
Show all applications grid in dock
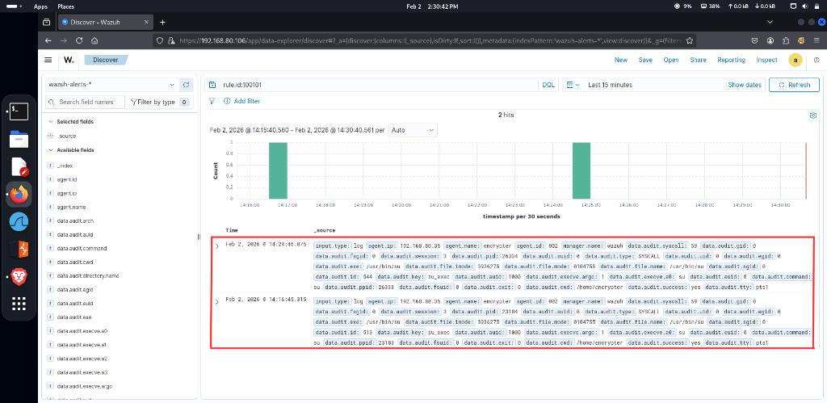tap(19, 304)
